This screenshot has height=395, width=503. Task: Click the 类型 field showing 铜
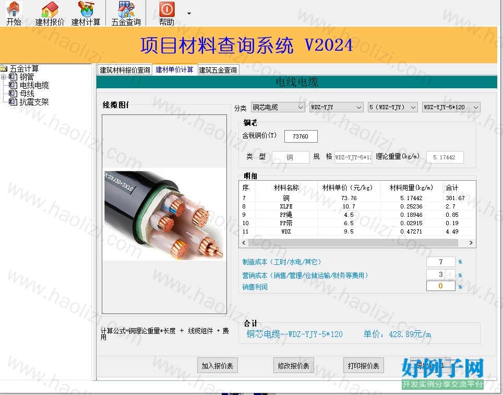pyautogui.click(x=290, y=157)
